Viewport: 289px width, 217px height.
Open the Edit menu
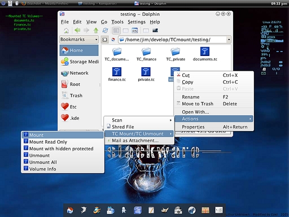[x=77, y=22]
